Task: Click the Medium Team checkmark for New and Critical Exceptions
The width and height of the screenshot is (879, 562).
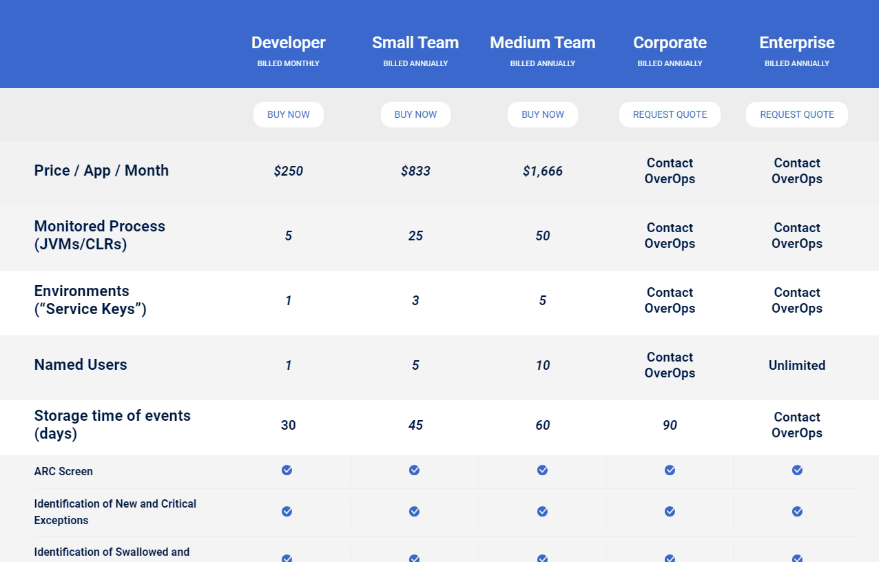Action: click(542, 511)
